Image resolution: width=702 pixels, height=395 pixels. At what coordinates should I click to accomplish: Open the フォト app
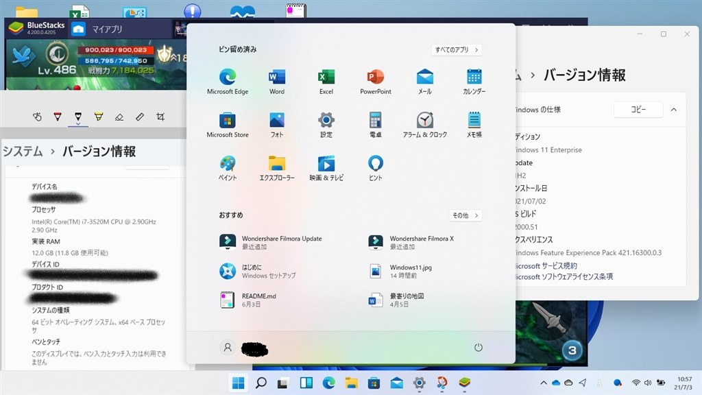click(x=277, y=125)
